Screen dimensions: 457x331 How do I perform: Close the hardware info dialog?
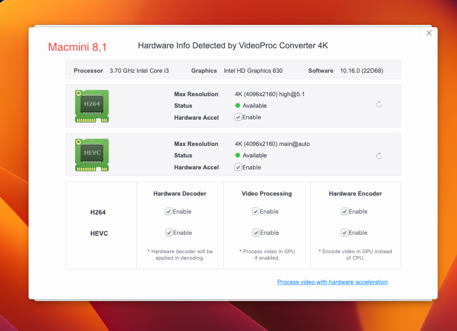coord(429,33)
